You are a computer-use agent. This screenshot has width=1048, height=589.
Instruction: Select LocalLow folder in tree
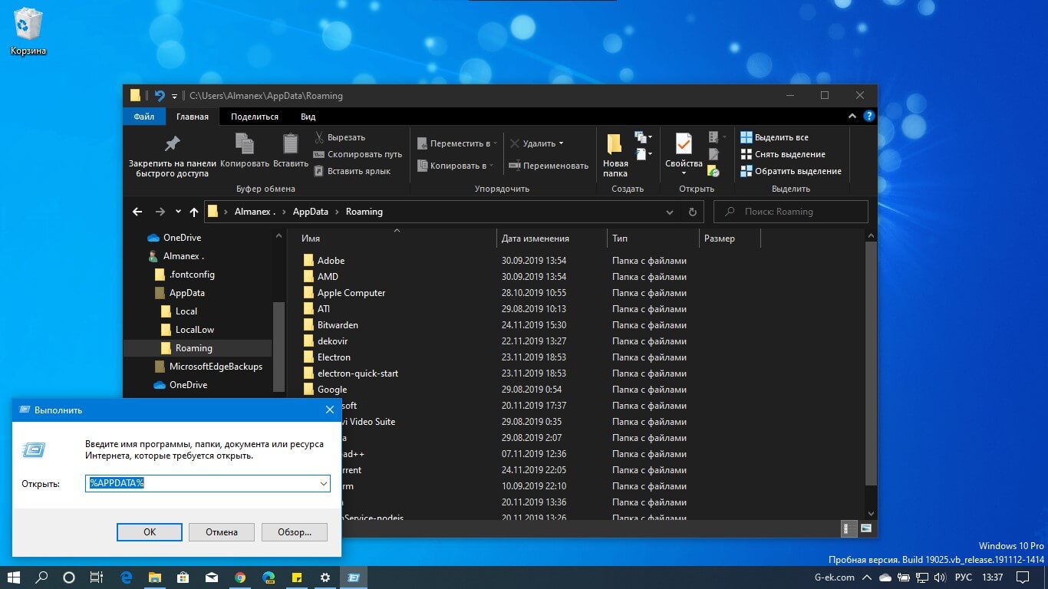(x=195, y=330)
